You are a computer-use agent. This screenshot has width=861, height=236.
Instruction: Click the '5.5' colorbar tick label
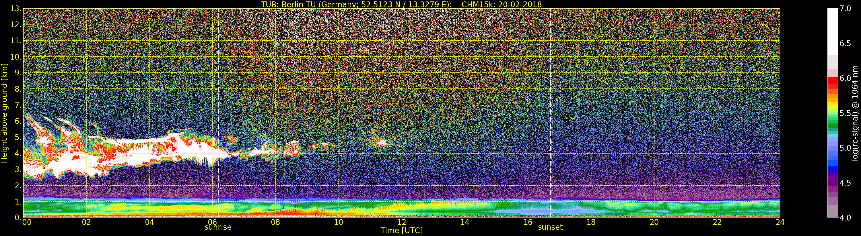click(845, 113)
